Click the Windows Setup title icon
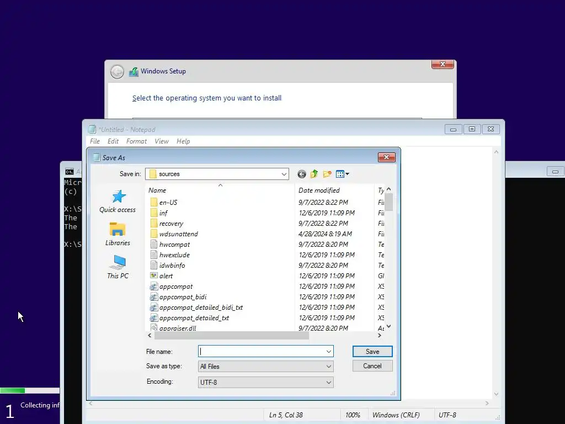 coord(134,71)
